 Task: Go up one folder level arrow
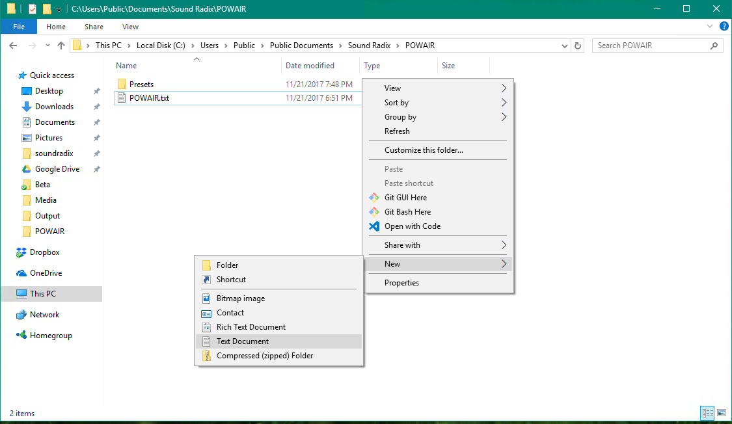click(61, 46)
